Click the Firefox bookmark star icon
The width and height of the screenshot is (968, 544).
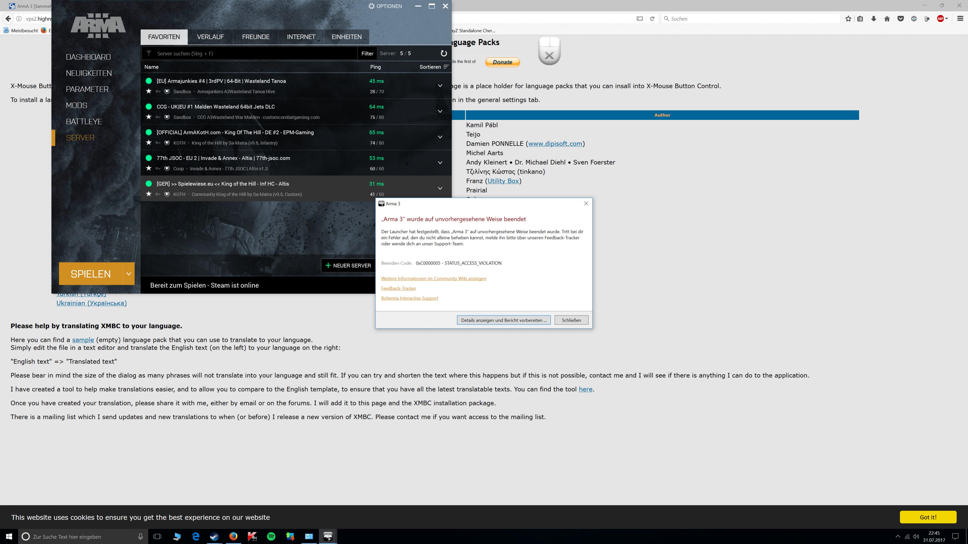point(848,19)
